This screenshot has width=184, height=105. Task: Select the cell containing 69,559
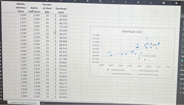(61, 20)
